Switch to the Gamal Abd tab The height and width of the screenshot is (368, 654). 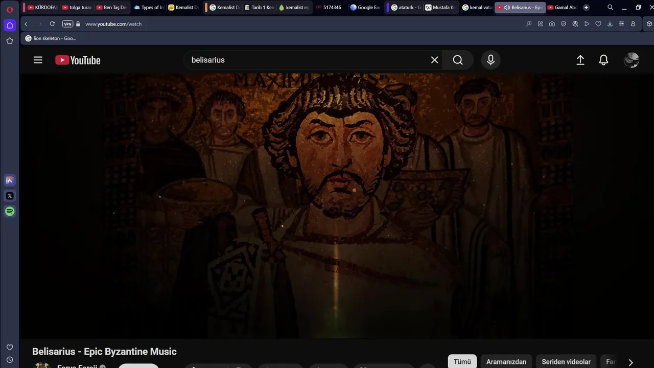click(x=562, y=8)
